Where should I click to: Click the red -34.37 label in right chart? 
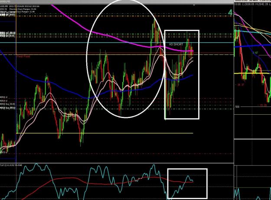pyautogui.click(x=239, y=85)
